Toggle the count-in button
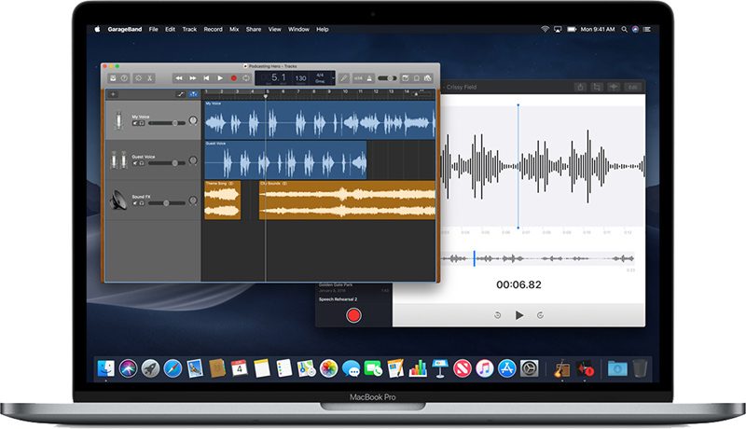 [x=358, y=78]
